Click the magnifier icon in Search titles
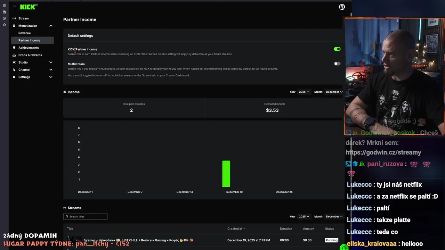 point(66,217)
